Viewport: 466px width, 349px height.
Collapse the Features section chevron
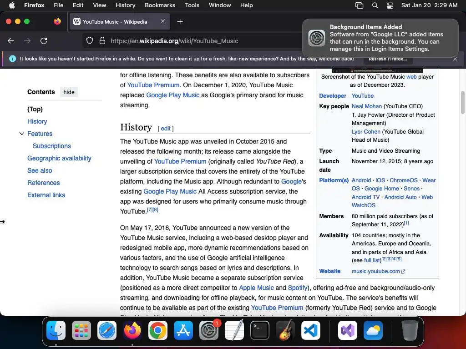(22, 134)
